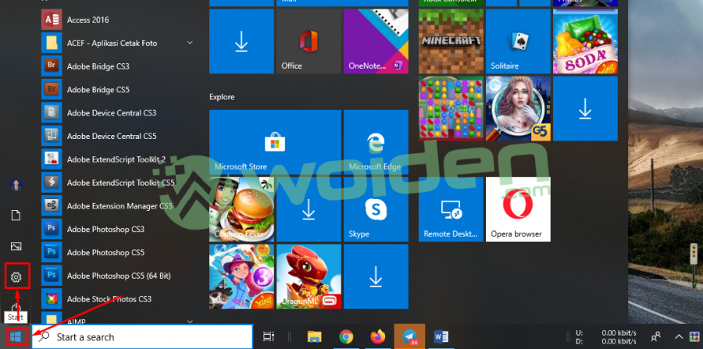Focus the Start a search box
Viewport: 703px width, 349px height.
143,337
